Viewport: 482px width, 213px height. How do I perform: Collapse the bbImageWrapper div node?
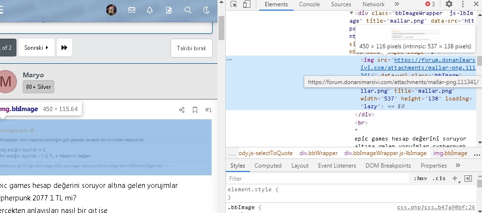(351, 14)
